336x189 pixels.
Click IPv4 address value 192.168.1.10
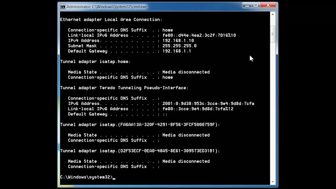point(178,40)
